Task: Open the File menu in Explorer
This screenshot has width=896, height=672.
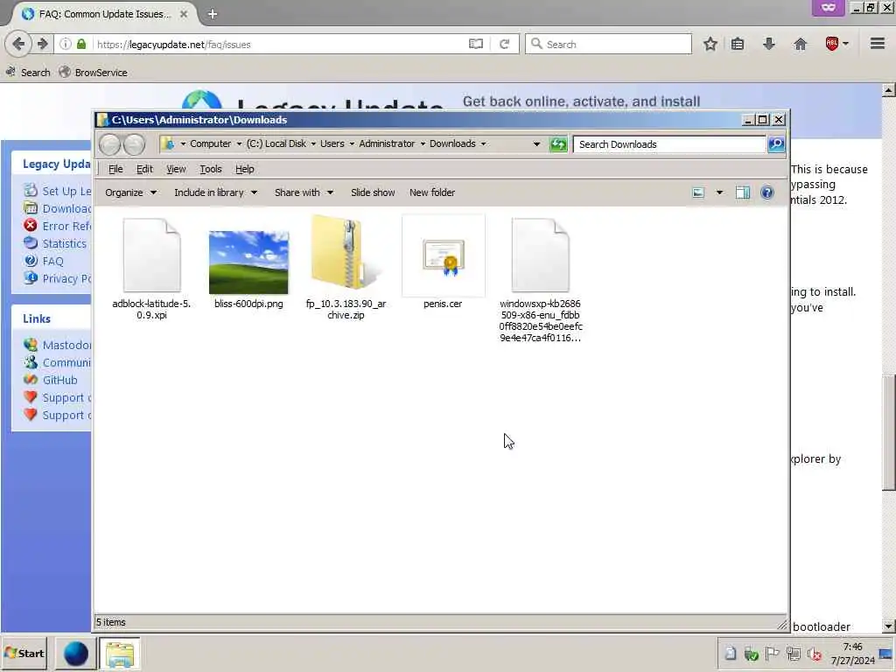Action: tap(115, 169)
